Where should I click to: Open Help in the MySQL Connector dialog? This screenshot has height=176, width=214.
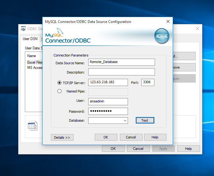click(x=155, y=137)
